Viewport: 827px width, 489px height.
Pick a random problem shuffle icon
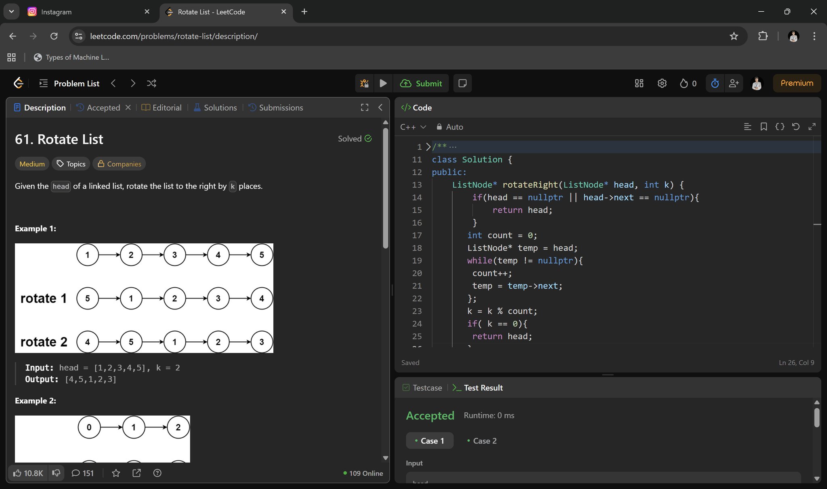pos(151,83)
